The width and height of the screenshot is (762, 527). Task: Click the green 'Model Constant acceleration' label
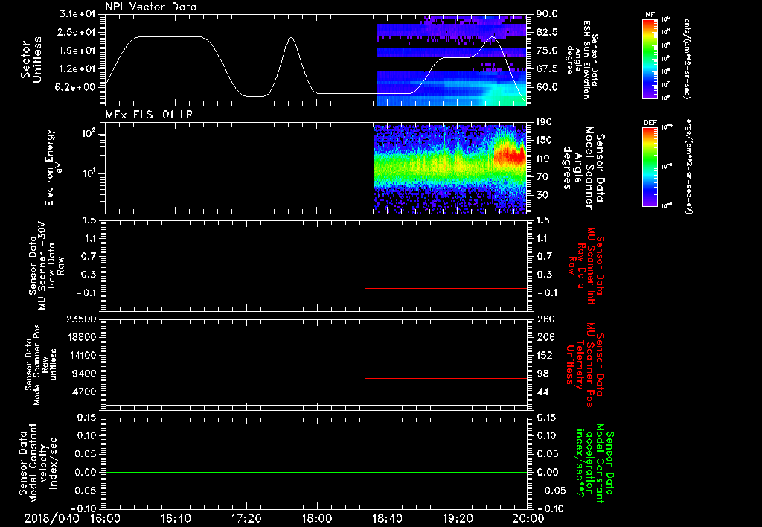[x=595, y=463]
